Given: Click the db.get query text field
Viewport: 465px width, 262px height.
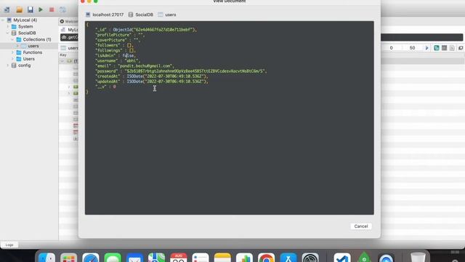Looking at the screenshot, I should pyautogui.click(x=69, y=37).
